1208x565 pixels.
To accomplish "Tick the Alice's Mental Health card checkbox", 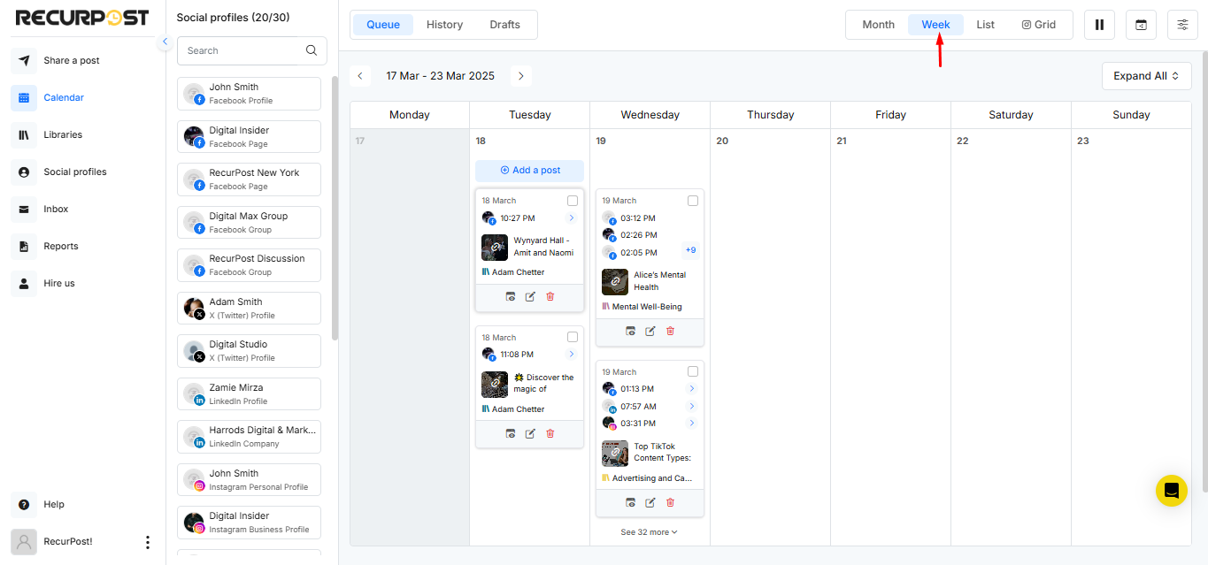I will [x=693, y=201].
